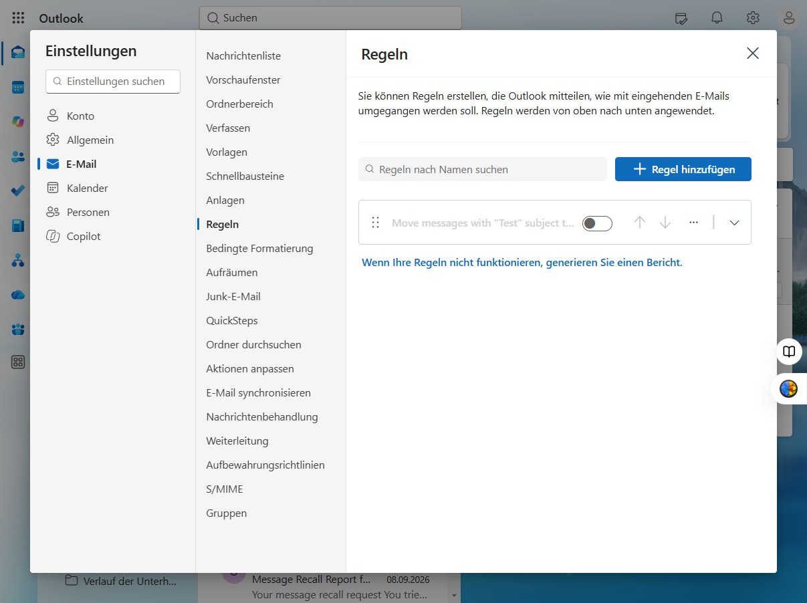Viewport: 807px width, 603px height.
Task: Click the Regel hinzufügen button
Action: coord(683,169)
